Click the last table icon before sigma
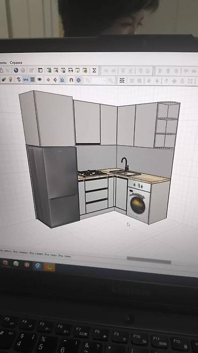The image size is (198, 353). click(x=85, y=70)
